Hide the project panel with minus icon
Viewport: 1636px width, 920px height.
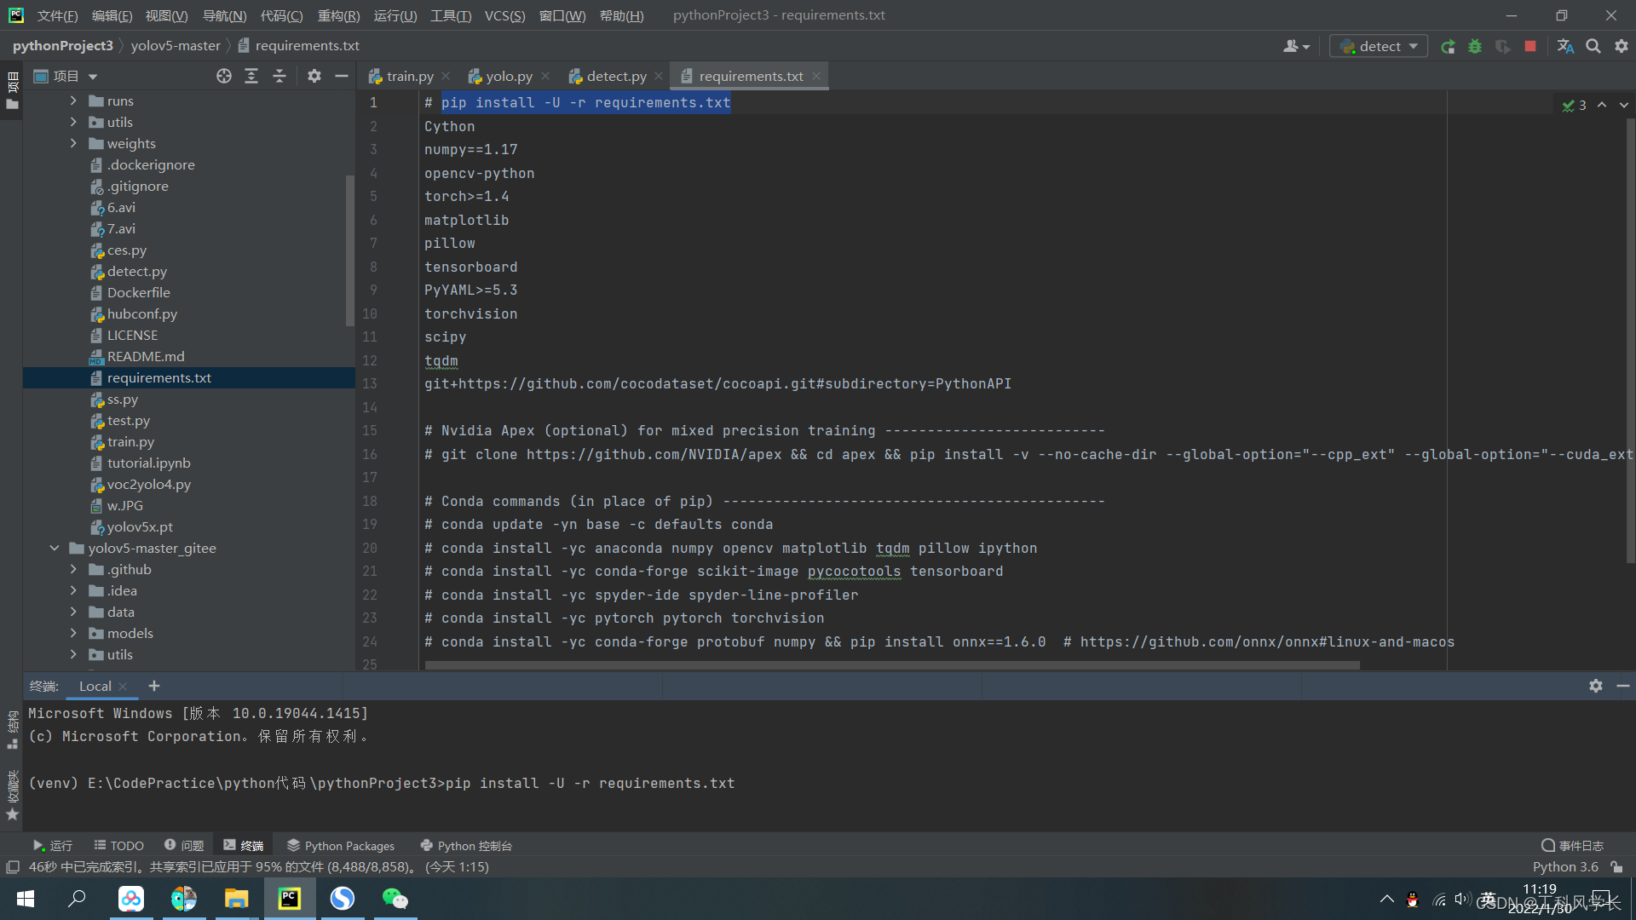coord(342,77)
